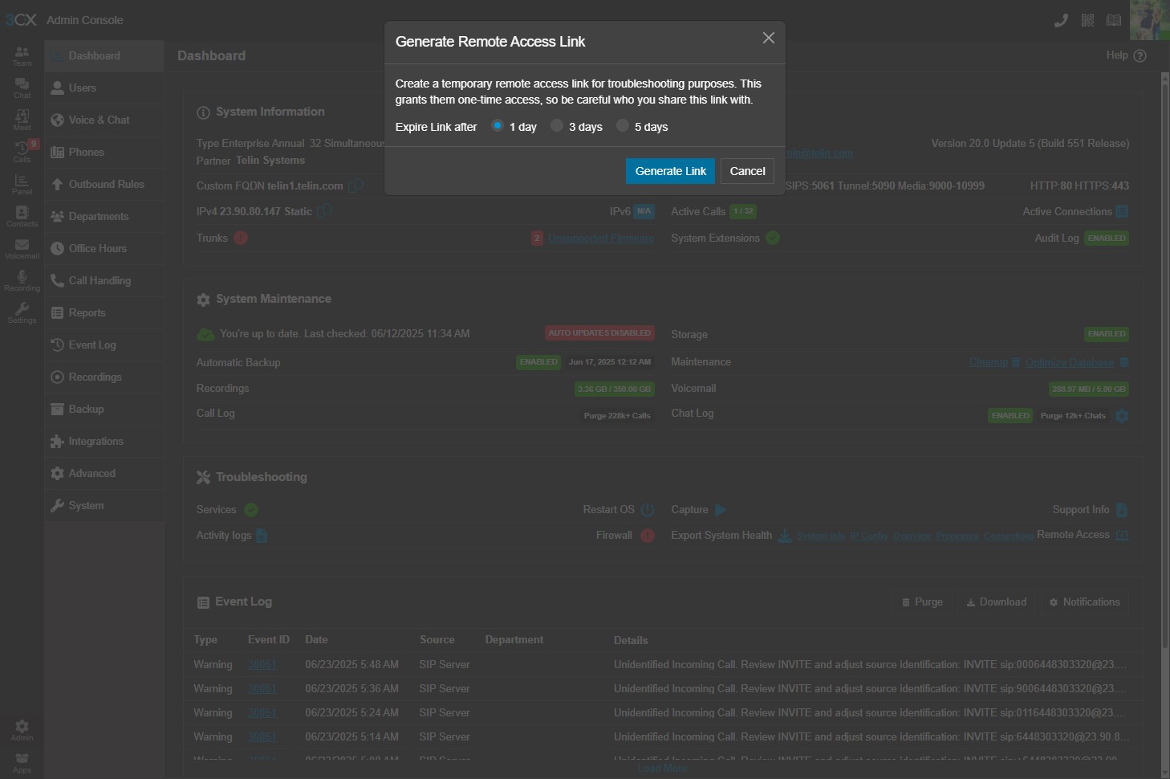Copy the IPv4 address using its copy icon
Screen dimensions: 1170x779
[324, 211]
